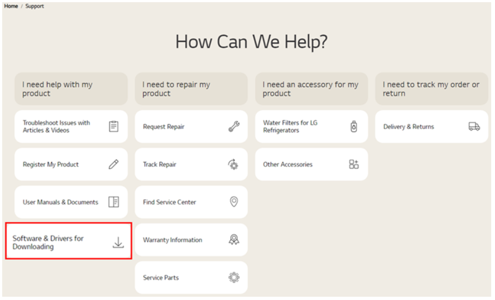Image resolution: width=495 pixels, height=300 pixels.
Task: Click the pencil icon beside Register My Product
Action: coord(114,164)
